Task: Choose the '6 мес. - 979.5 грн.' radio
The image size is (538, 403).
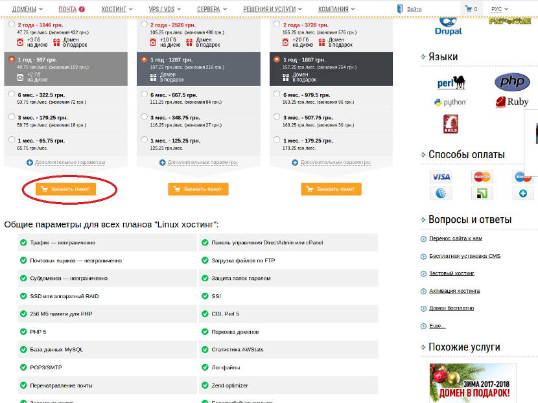Action: [277, 94]
